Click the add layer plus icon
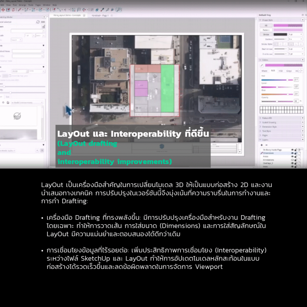 [x=262, y=145]
